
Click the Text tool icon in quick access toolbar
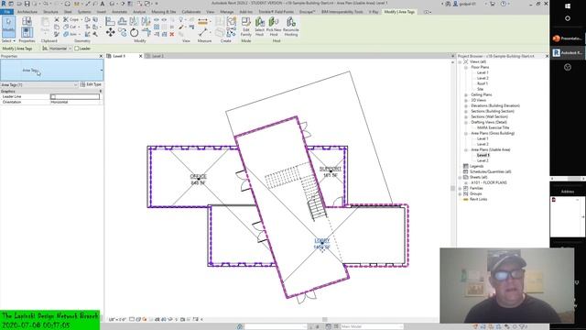102,4
